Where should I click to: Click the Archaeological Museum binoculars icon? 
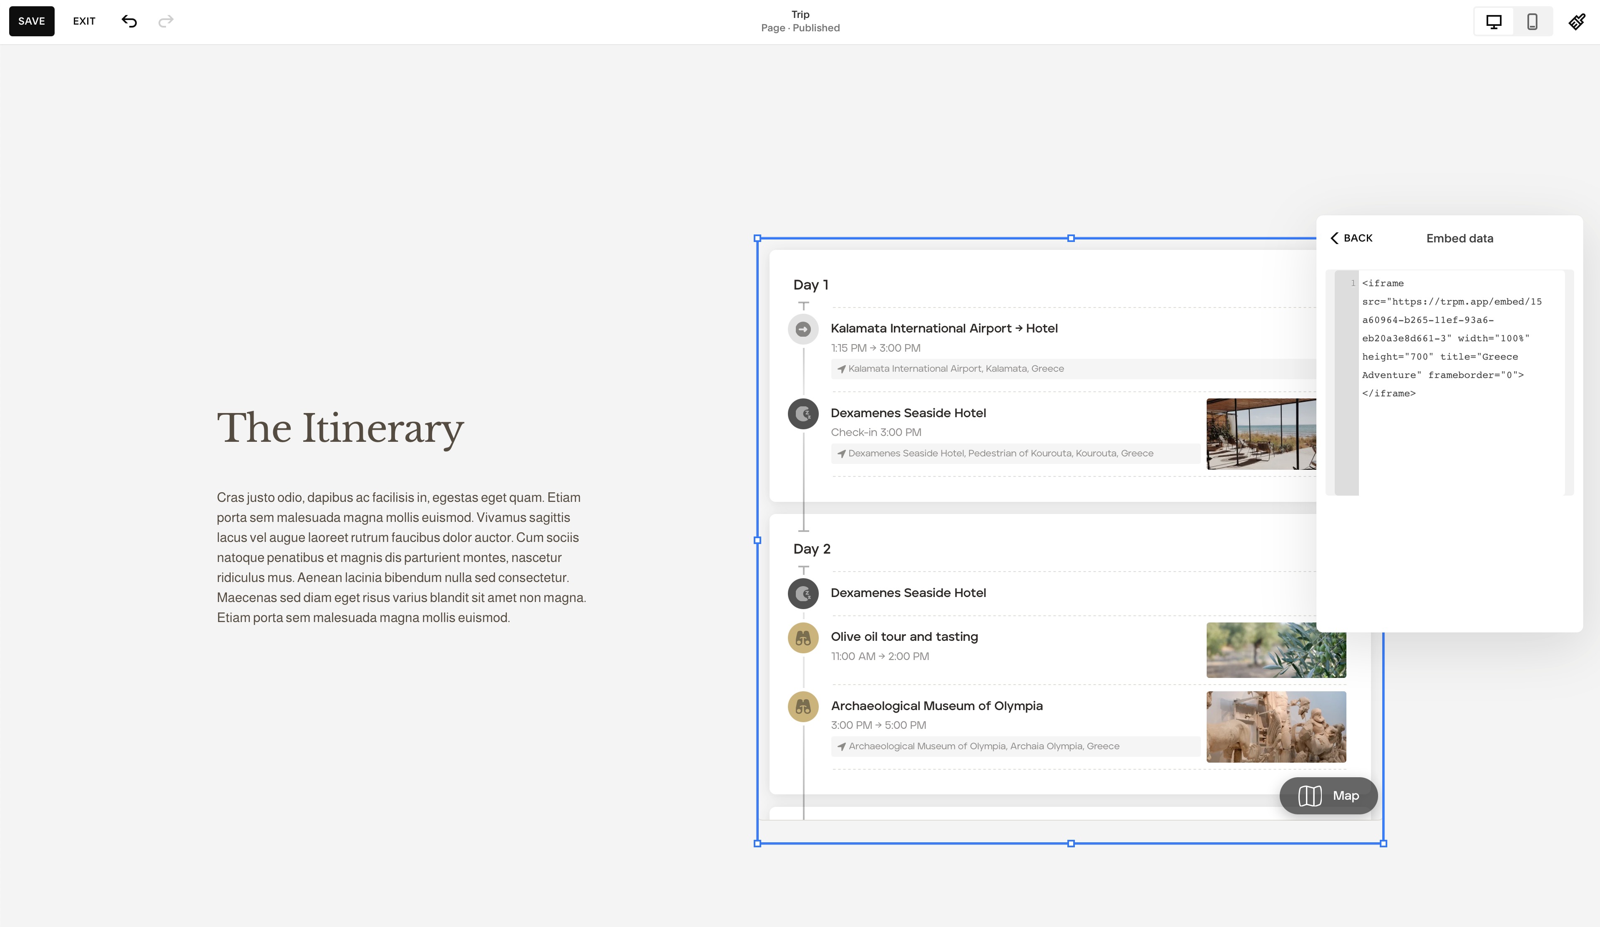pyautogui.click(x=803, y=707)
